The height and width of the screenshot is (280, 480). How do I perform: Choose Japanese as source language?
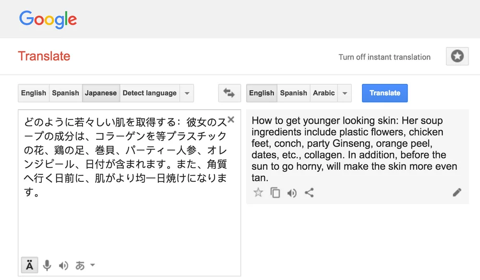101,93
